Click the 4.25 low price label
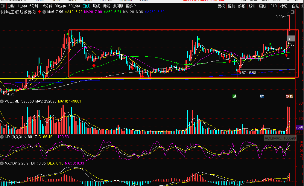 point(11,94)
